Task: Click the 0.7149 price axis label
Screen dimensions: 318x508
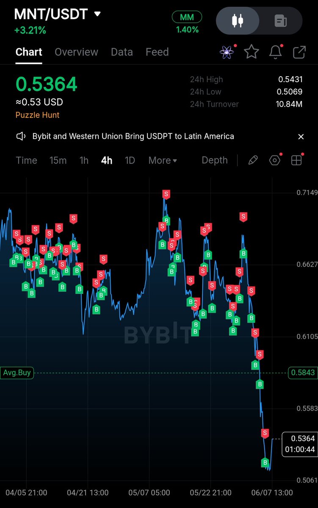Action: tap(307, 193)
